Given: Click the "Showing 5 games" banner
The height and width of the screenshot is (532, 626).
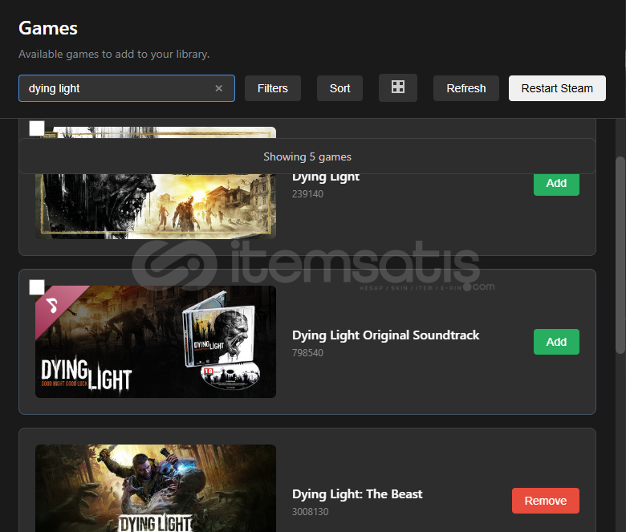Looking at the screenshot, I should [x=307, y=156].
